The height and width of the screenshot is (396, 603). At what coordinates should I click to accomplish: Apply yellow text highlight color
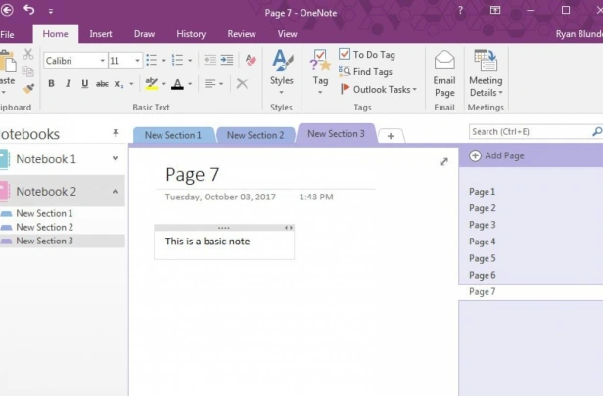[x=151, y=83]
